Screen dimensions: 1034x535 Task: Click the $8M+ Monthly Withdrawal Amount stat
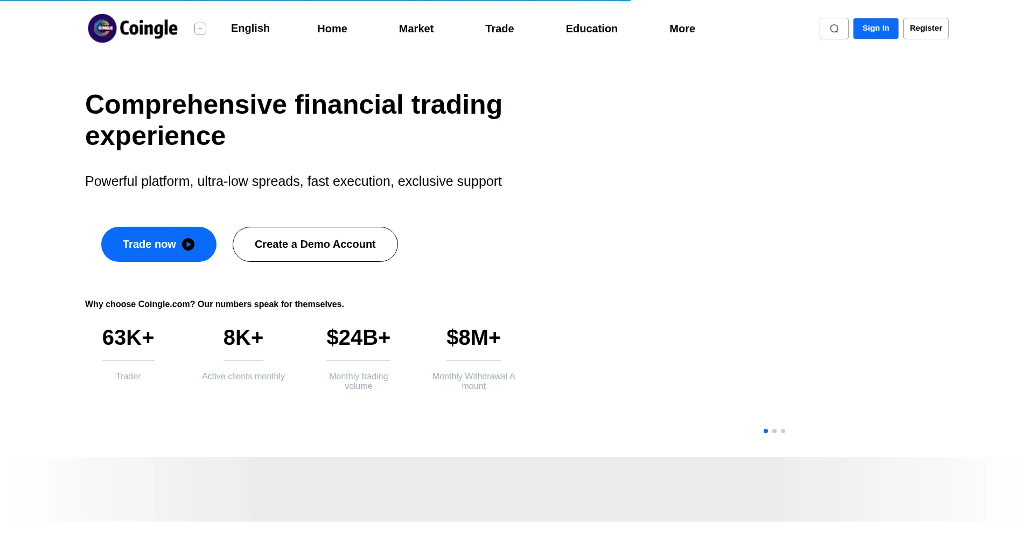[x=473, y=338]
